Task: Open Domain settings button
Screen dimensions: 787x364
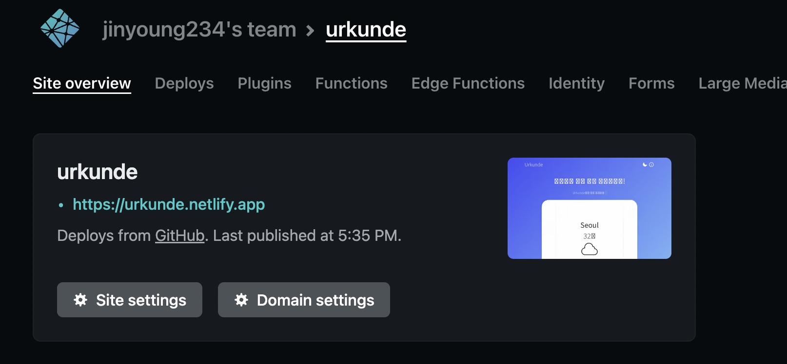Action: pos(304,300)
